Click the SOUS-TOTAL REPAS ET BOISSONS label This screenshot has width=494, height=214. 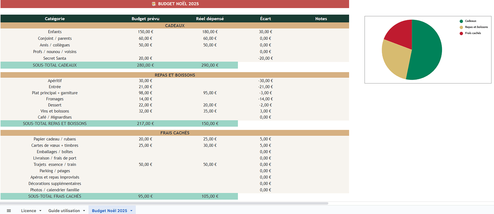[x=55, y=123]
